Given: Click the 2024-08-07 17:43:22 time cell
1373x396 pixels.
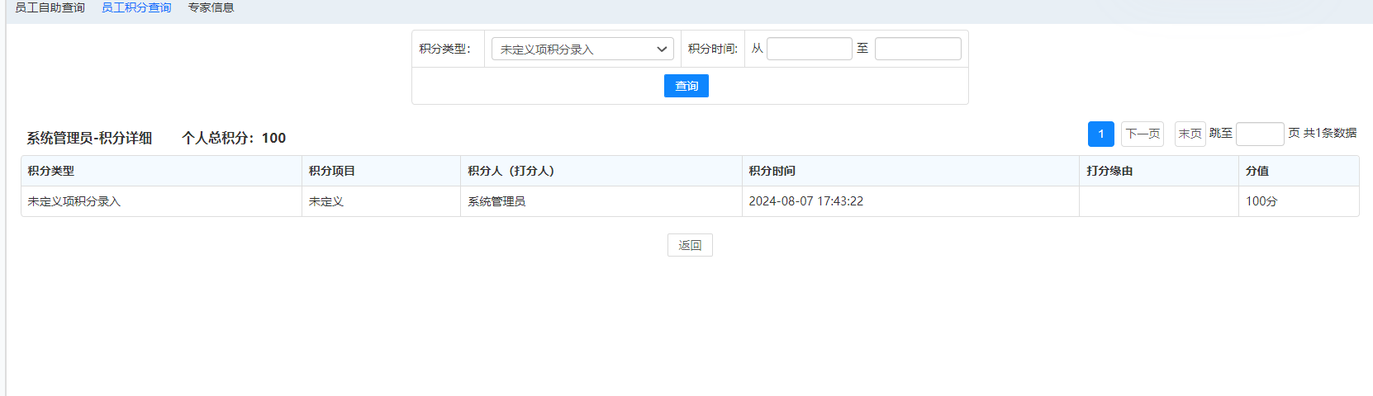Looking at the screenshot, I should pos(805,201).
